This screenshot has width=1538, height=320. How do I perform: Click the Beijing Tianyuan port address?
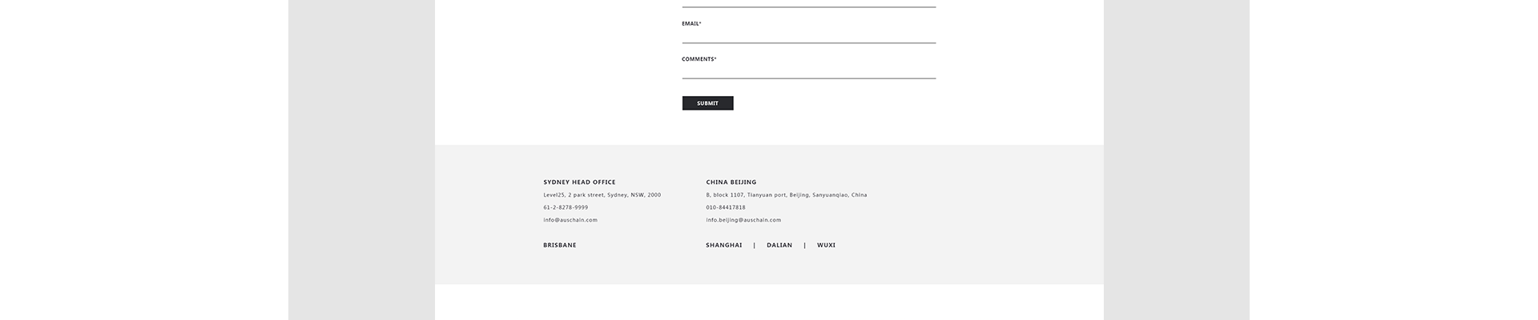pos(786,195)
